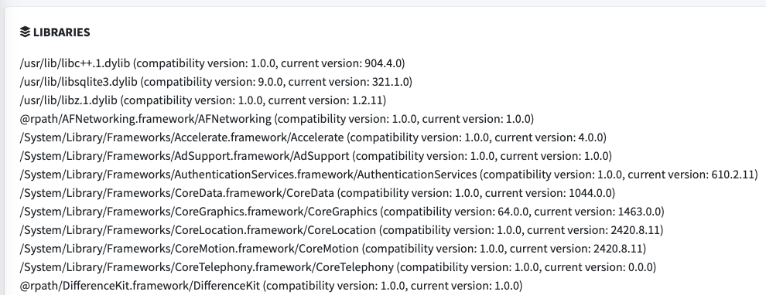Click the LIBRARIES section heading
766x295 pixels.
62,32
